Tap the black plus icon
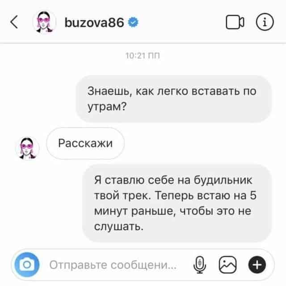This screenshot has width=286, height=286. click(257, 265)
